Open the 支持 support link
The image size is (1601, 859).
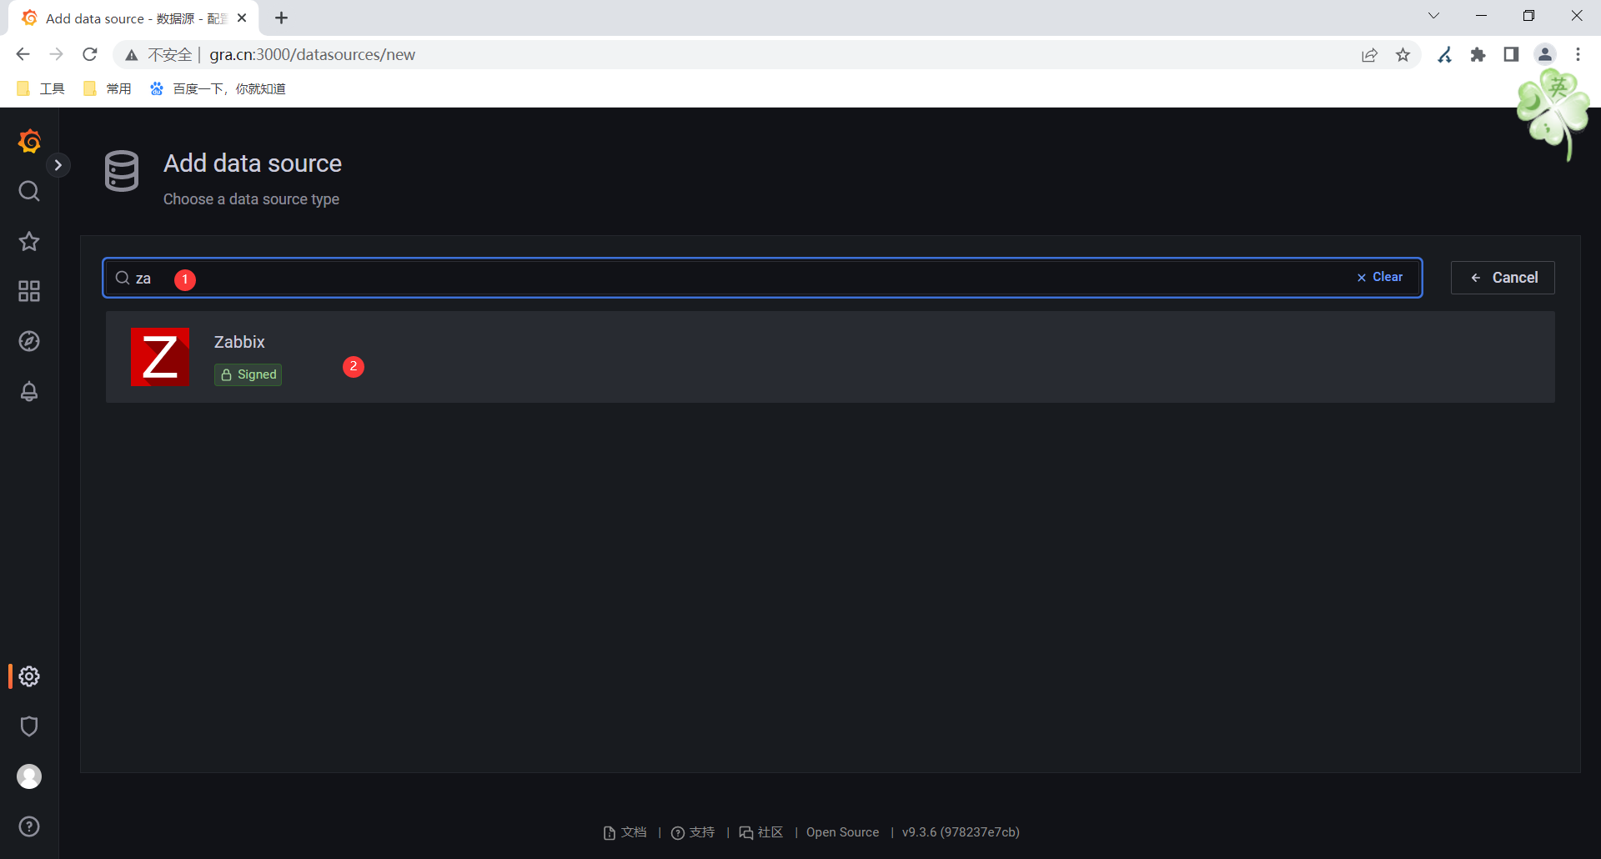[693, 832]
